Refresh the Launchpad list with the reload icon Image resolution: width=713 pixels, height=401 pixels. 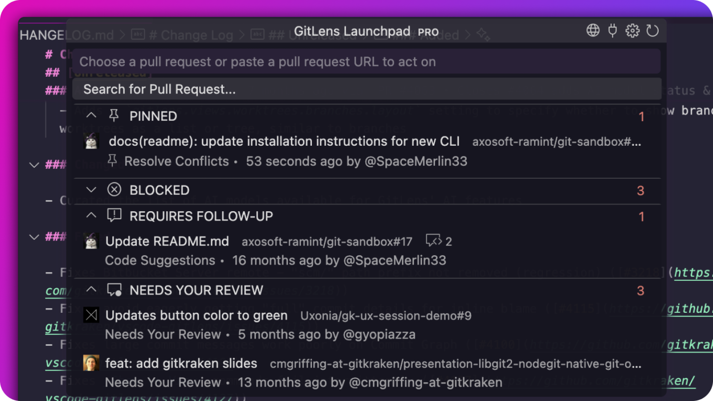653,31
